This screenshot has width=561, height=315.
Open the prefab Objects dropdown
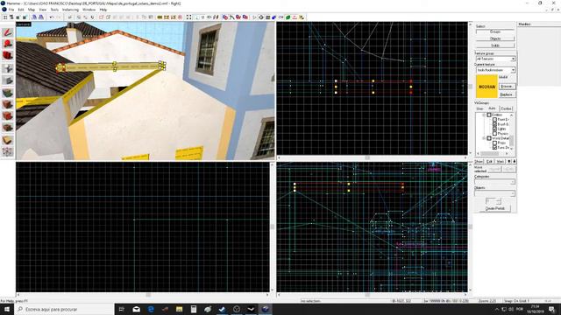494,193
